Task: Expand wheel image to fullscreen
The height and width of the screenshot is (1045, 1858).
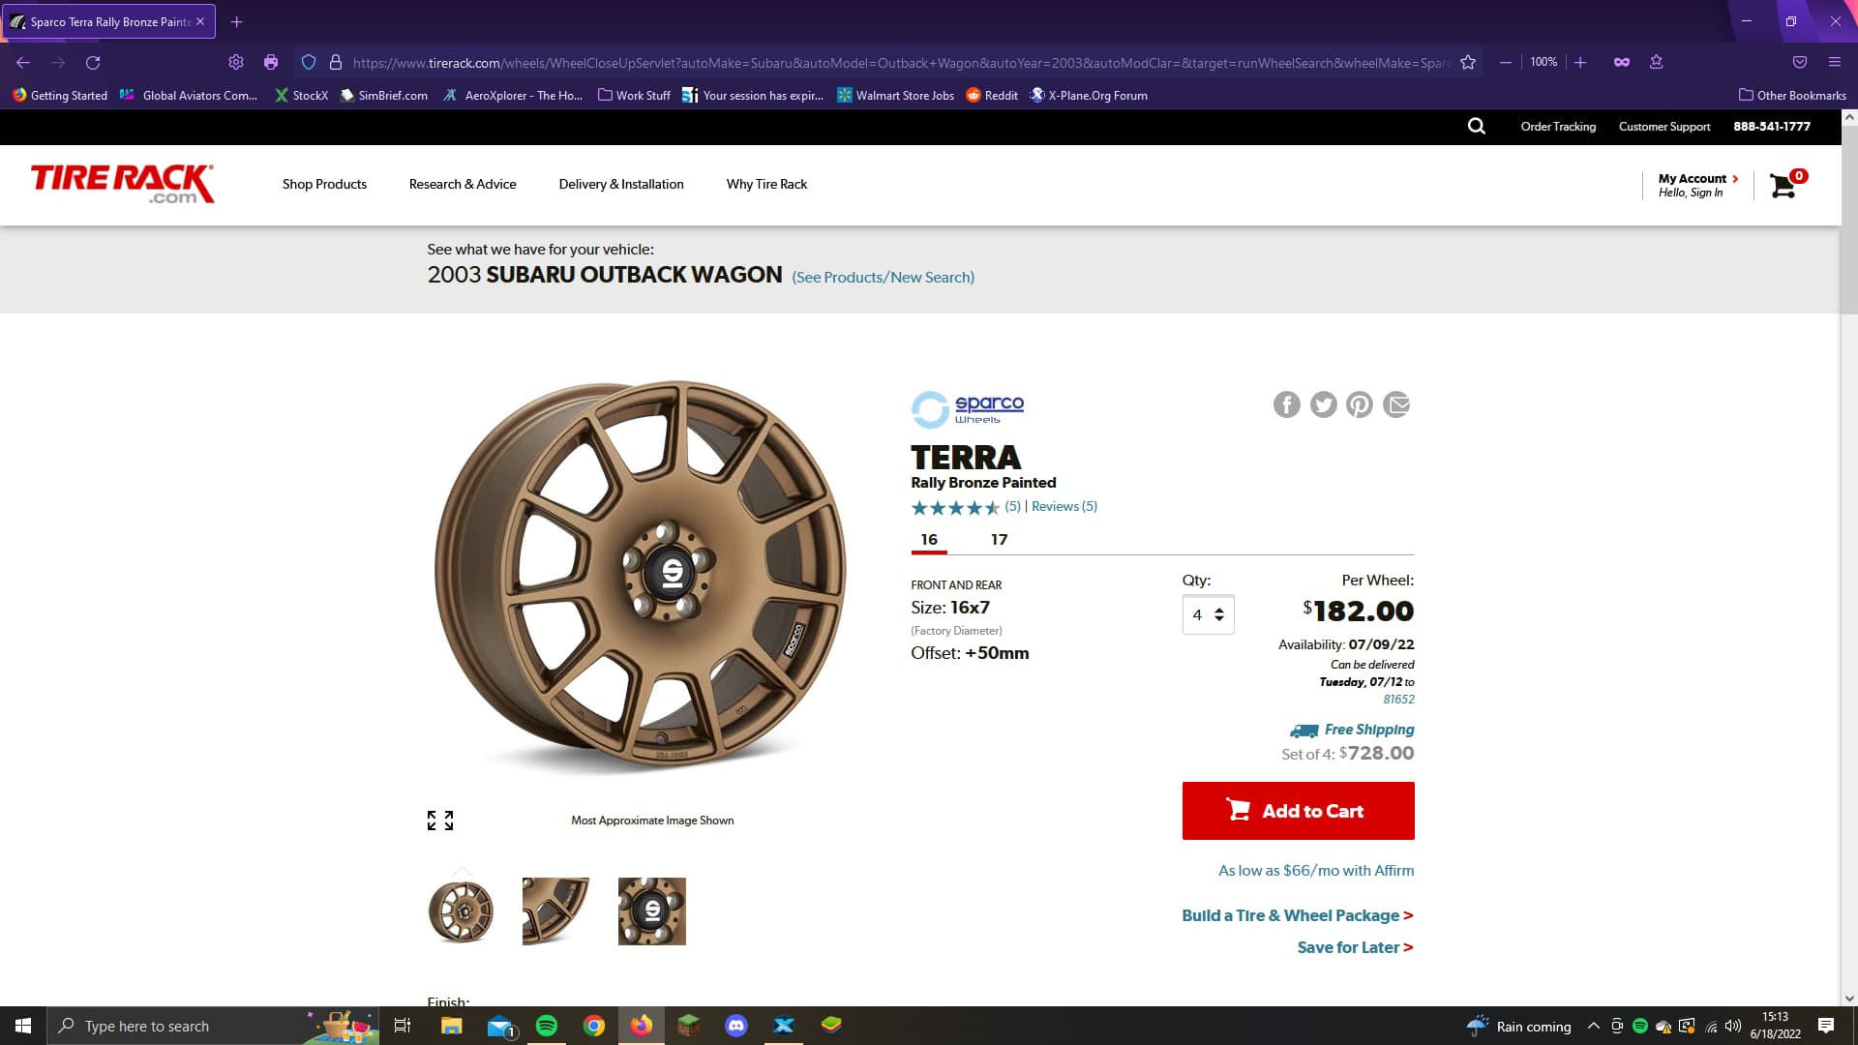Action: tap(440, 821)
